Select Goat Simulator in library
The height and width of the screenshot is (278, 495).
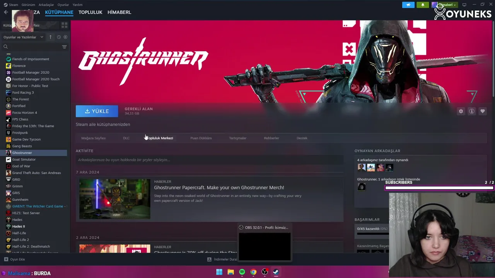pyautogui.click(x=24, y=159)
